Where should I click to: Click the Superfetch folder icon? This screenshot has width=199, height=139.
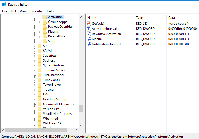click(x=40, y=56)
